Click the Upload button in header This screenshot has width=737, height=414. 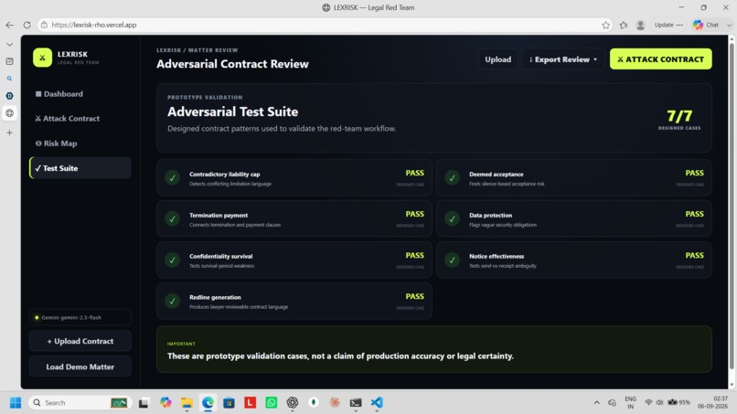(x=497, y=59)
